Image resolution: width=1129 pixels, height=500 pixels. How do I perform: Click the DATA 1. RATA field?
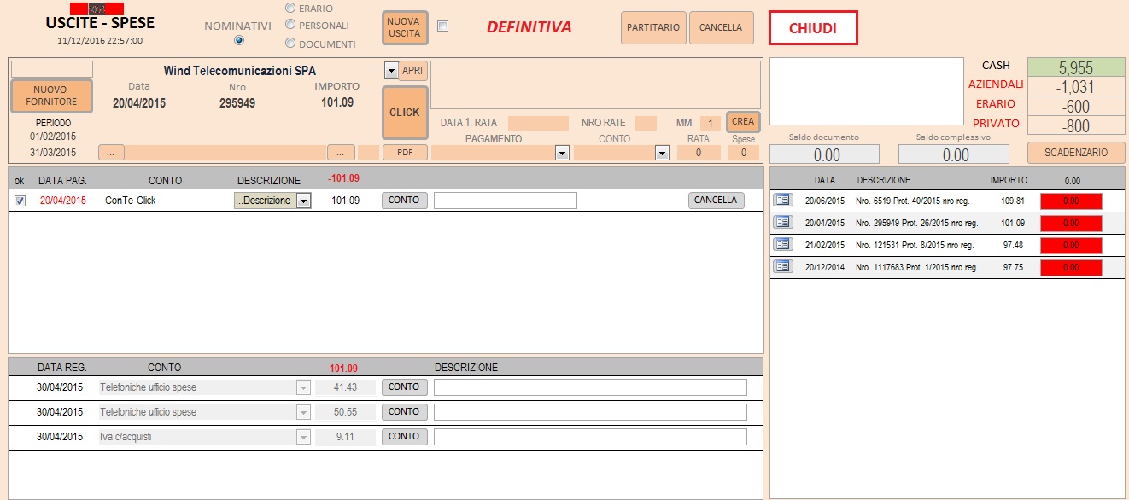pyautogui.click(x=538, y=123)
